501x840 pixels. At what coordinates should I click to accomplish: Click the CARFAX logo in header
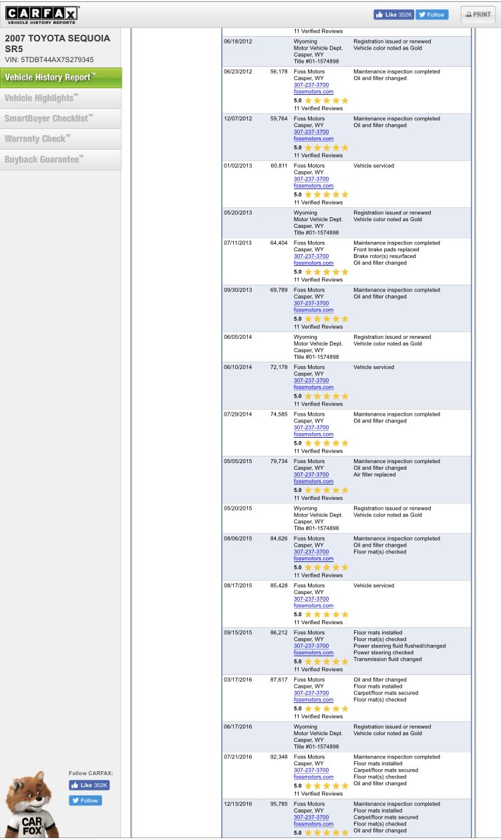click(x=43, y=14)
